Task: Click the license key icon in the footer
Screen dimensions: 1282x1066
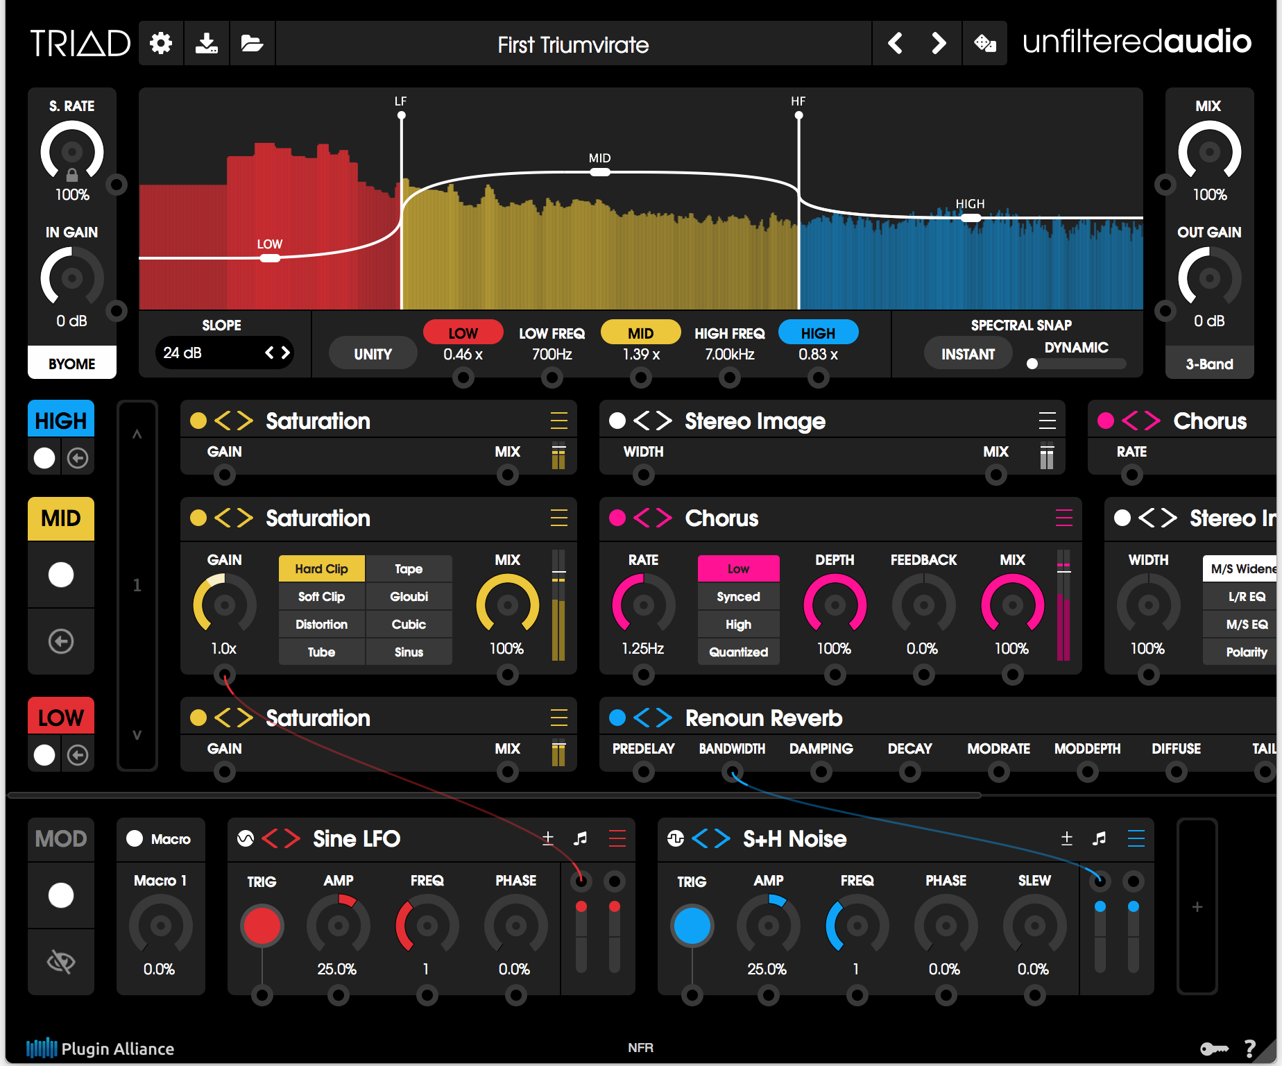Action: point(1214,1049)
